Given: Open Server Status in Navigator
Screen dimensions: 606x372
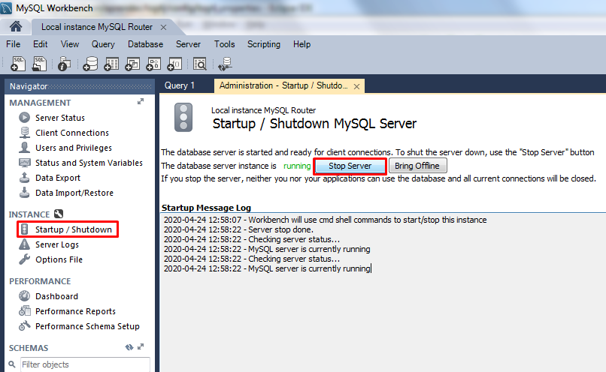Looking at the screenshot, I should point(60,118).
